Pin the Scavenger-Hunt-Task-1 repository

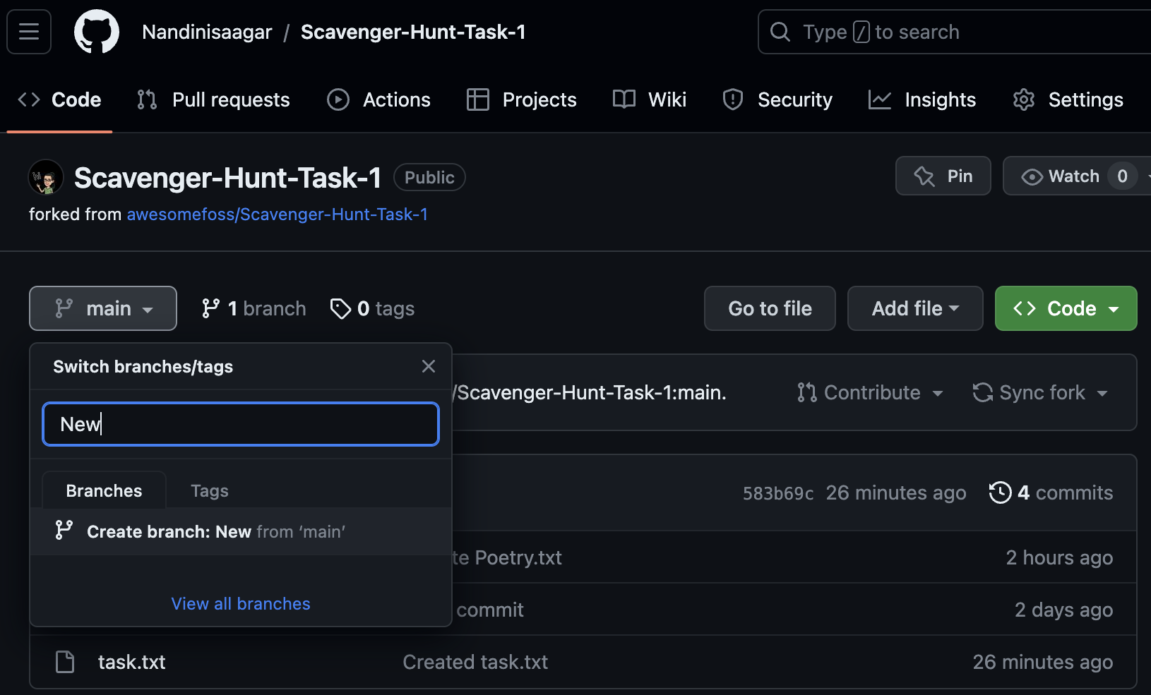tap(943, 176)
